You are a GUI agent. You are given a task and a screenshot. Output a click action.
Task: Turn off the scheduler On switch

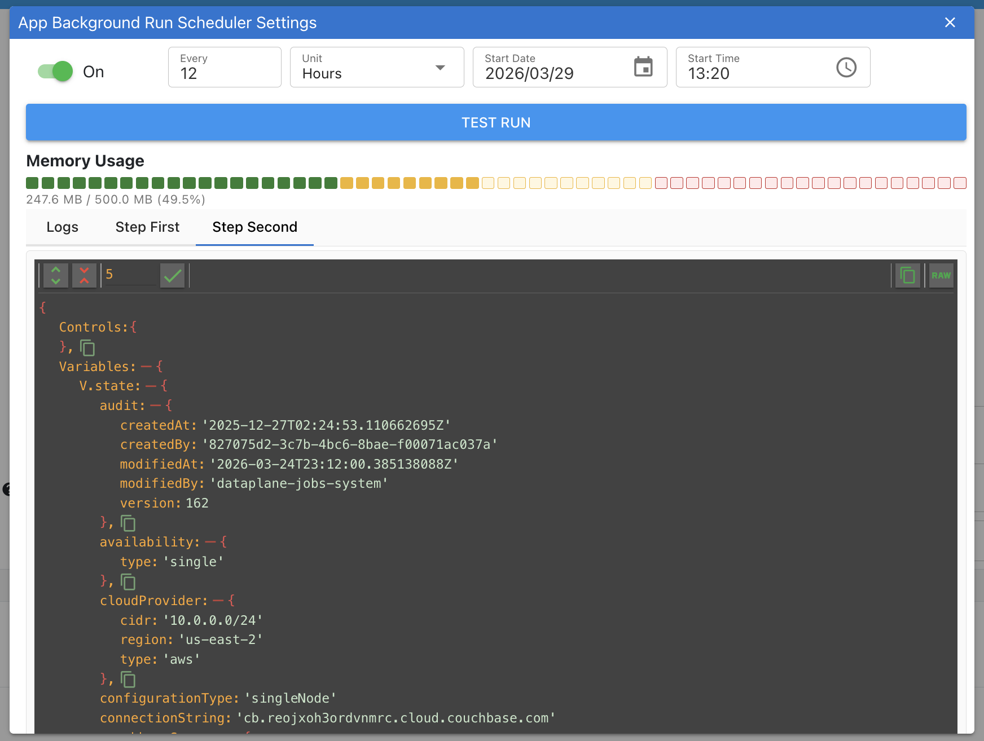[56, 72]
